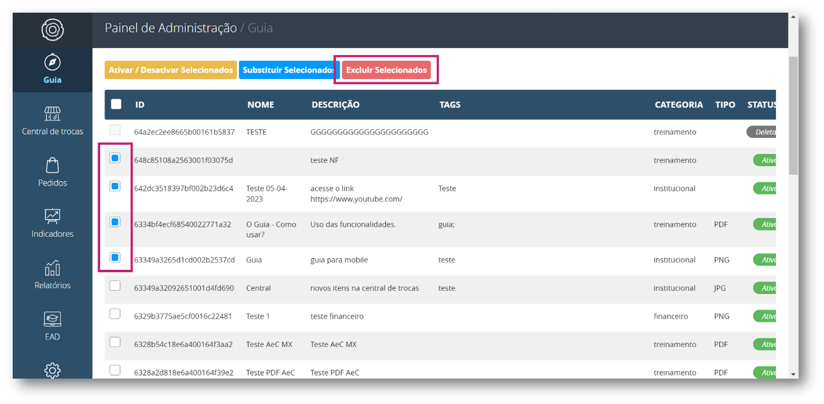This screenshot has width=824, height=404.
Task: Uncheck row 648c85108a2563001f03075d checkbox
Action: (x=115, y=158)
